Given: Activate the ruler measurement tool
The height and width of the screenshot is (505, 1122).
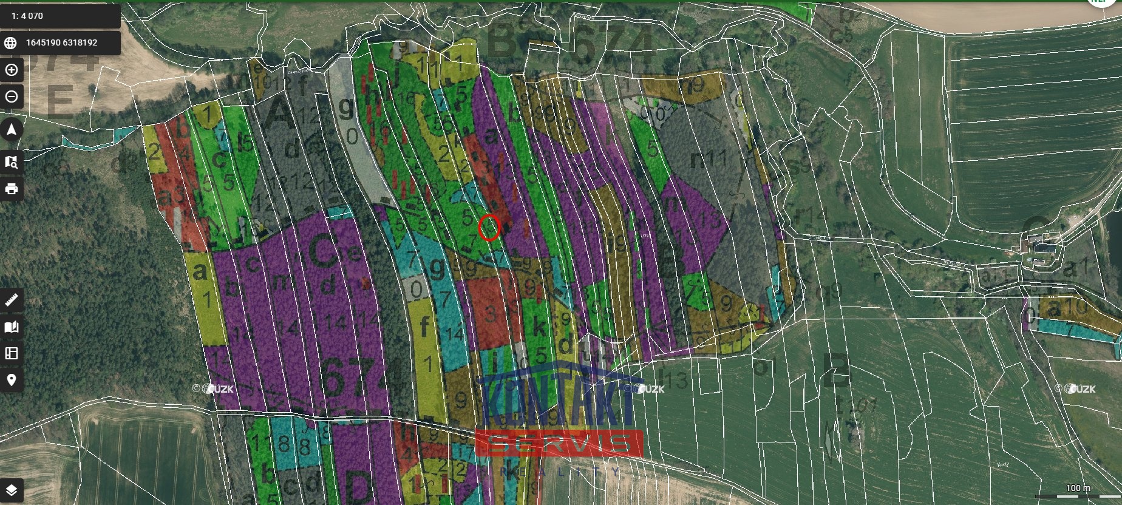Looking at the screenshot, I should pos(11,300).
